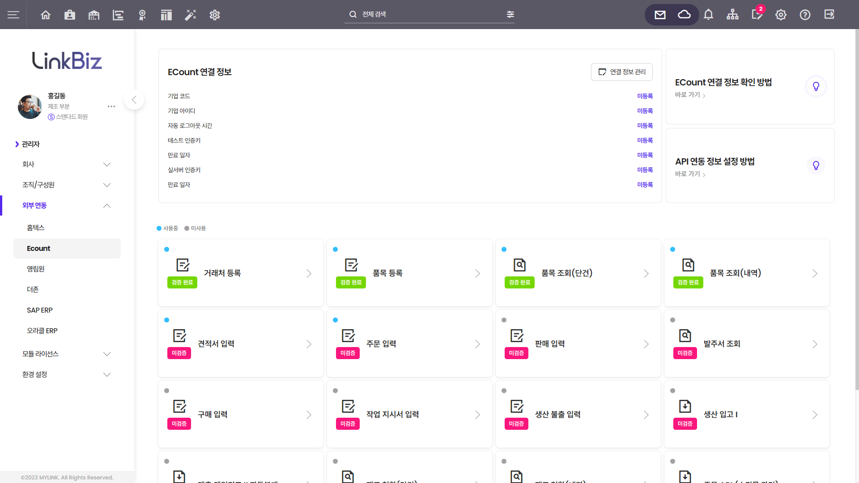
Task: Open search filter options icon
Action: [x=510, y=14]
